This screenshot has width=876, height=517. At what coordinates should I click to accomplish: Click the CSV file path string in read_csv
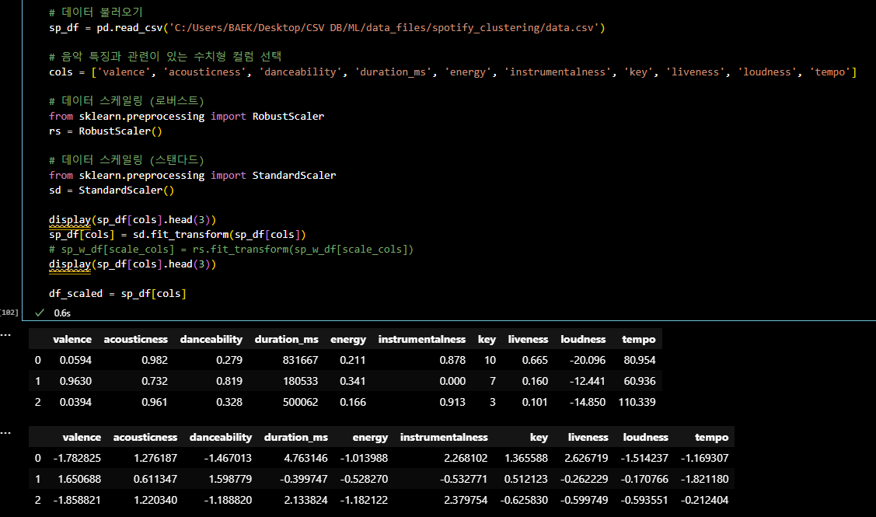pos(384,27)
